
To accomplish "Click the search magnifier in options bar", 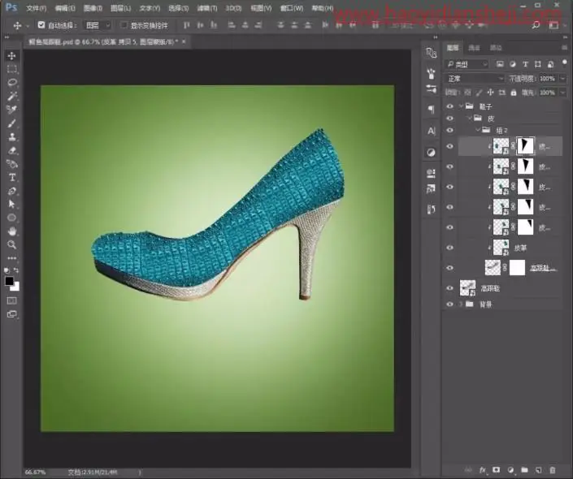I will [536, 25].
